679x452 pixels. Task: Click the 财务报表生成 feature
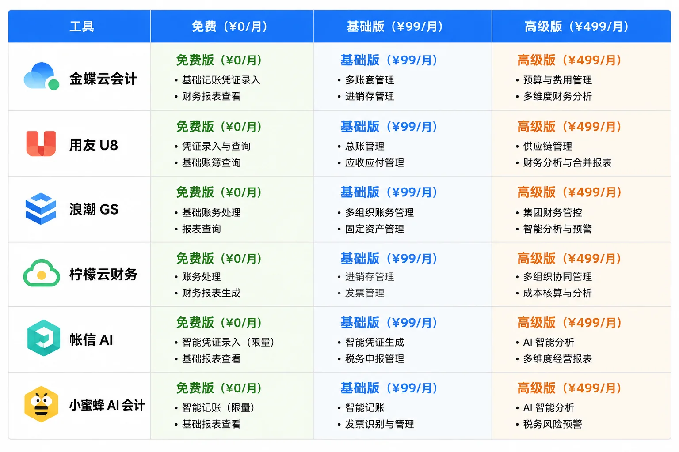pyautogui.click(x=211, y=293)
